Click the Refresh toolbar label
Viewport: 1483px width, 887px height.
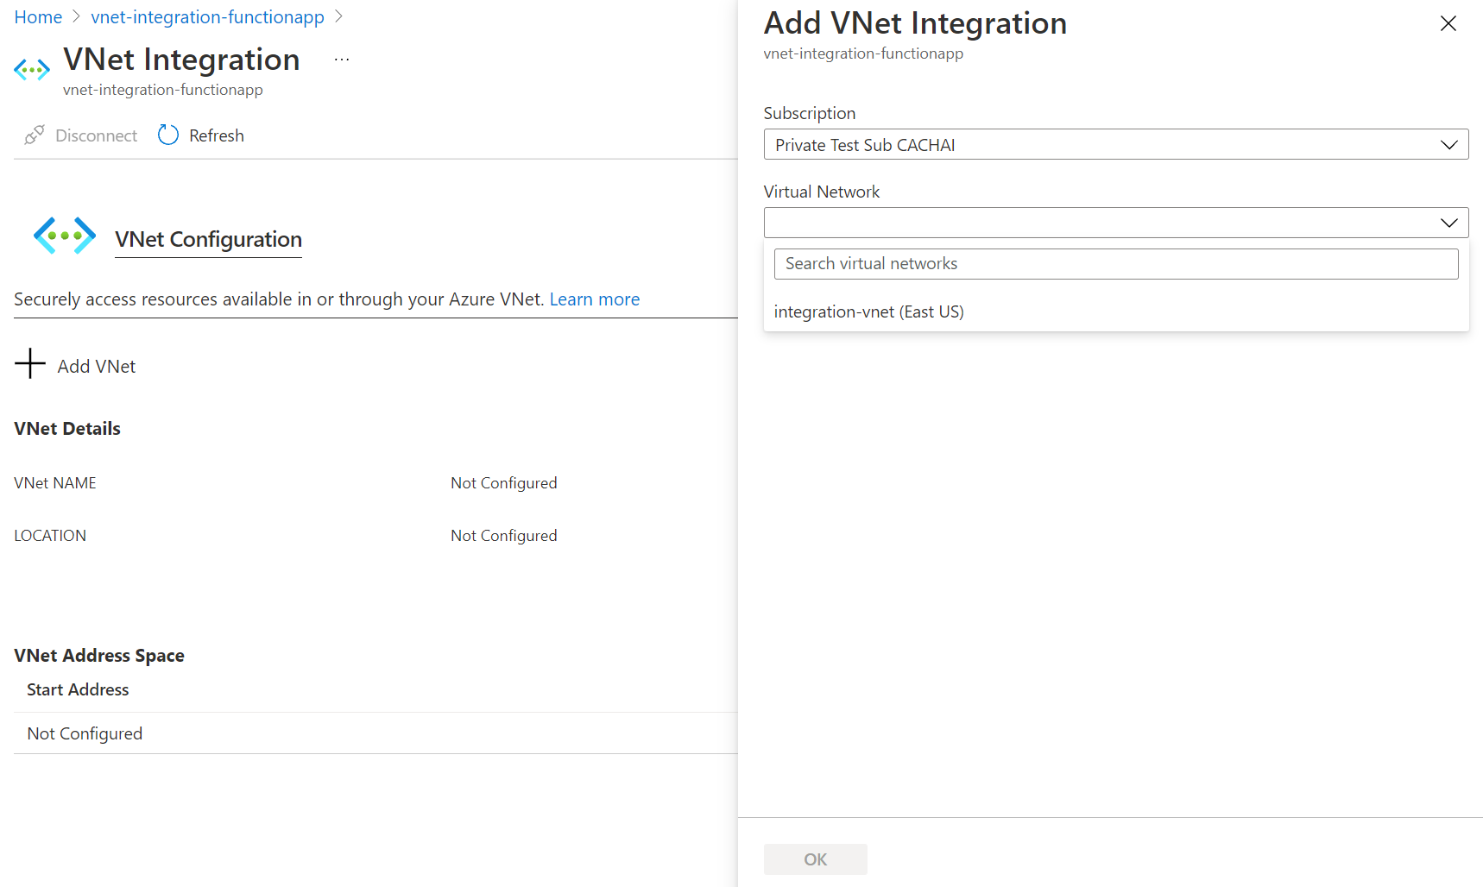pos(217,135)
